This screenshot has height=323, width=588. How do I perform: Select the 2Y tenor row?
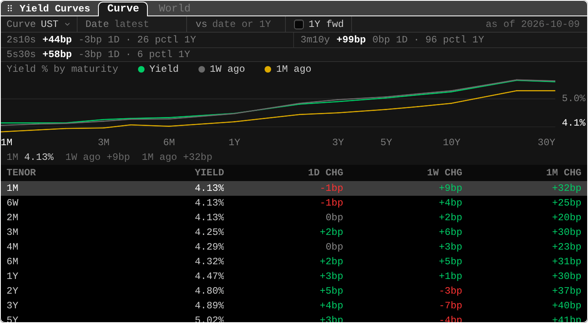tap(294, 291)
